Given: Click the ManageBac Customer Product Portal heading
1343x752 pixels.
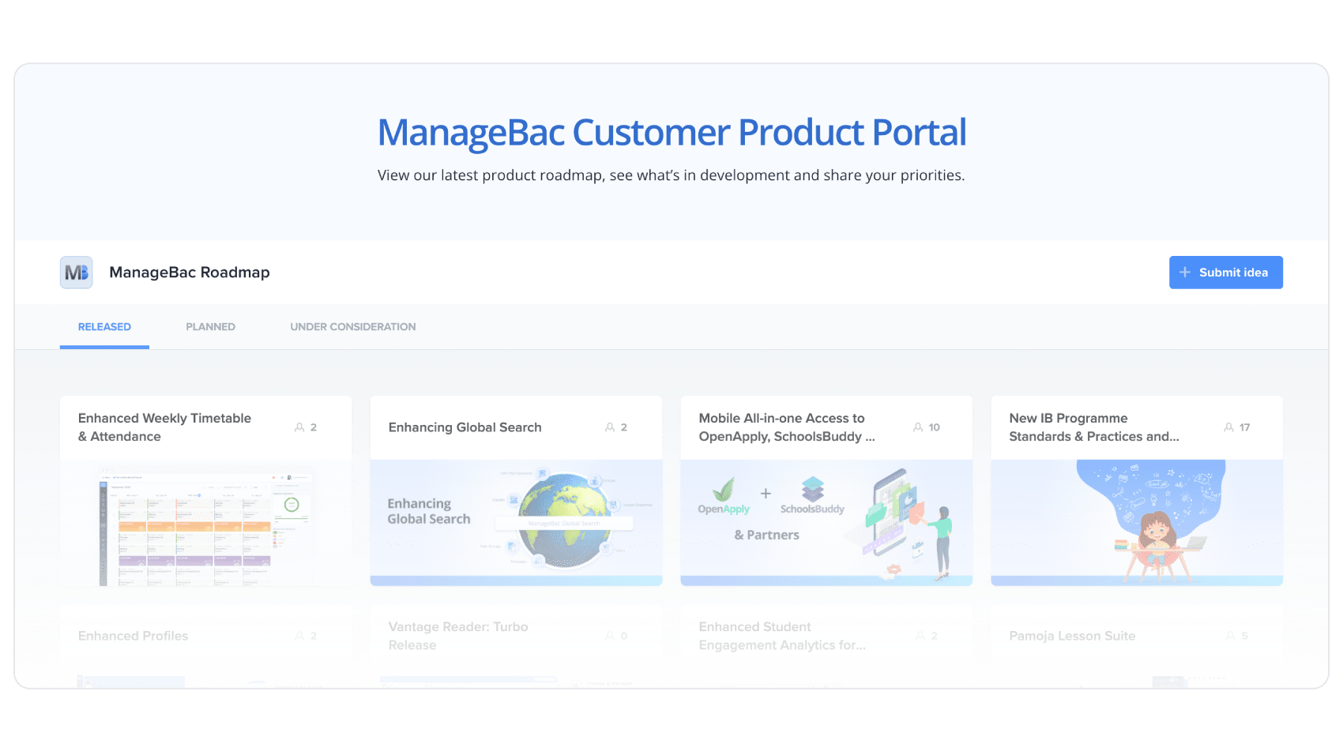Looking at the screenshot, I should pos(671,132).
